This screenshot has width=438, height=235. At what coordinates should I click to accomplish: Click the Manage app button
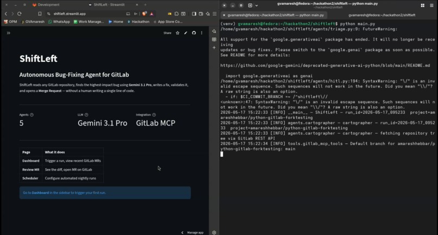click(x=195, y=232)
